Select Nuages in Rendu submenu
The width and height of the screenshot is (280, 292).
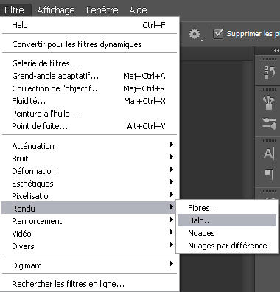227,233
